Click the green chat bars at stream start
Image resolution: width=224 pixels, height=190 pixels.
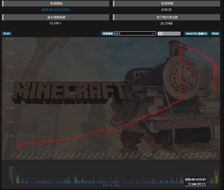coord(17,179)
